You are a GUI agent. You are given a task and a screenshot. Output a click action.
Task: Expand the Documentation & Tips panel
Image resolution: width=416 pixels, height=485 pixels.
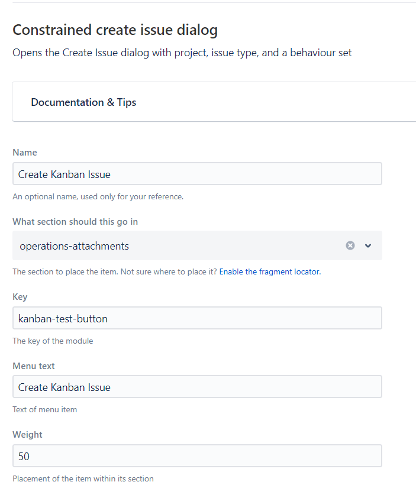point(83,102)
